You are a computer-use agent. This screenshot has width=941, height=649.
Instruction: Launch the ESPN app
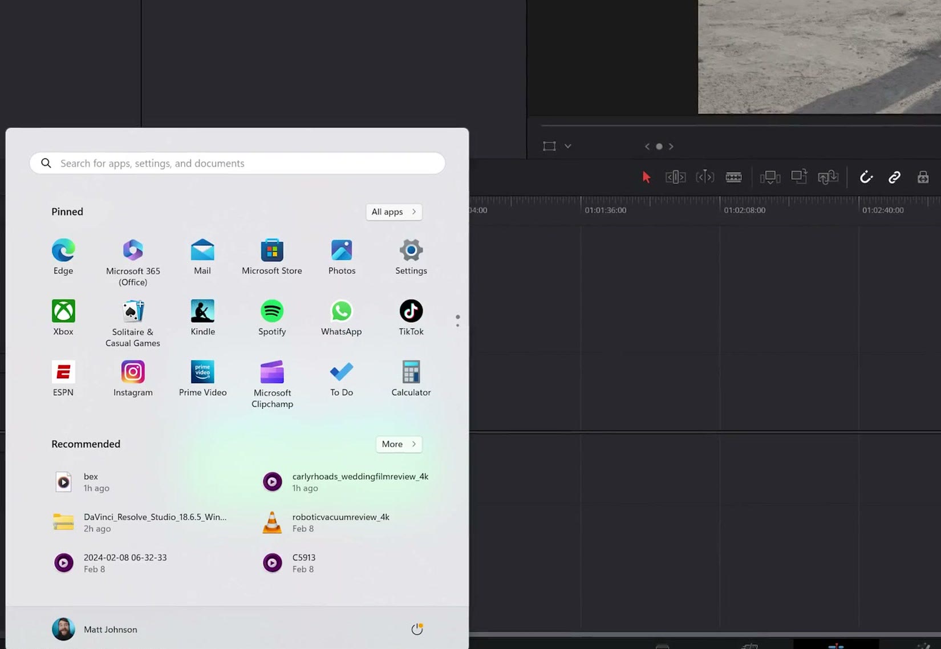[x=63, y=379]
